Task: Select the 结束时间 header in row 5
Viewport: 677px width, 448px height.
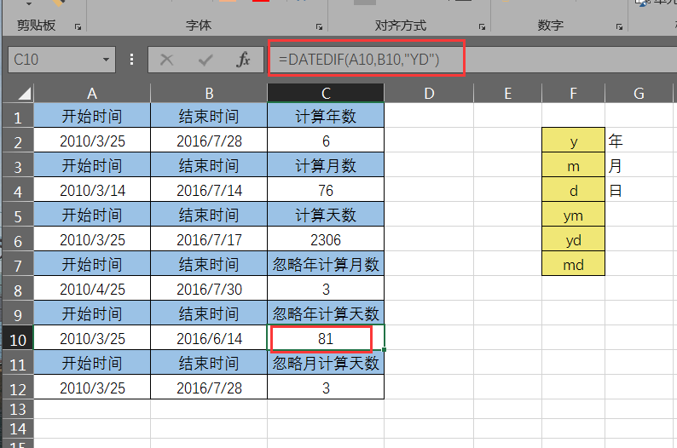Action: click(209, 215)
